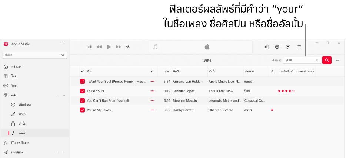Click the Apple Music app logo
Image resolution: width=346 pixels, height=158 pixels.
6,44
